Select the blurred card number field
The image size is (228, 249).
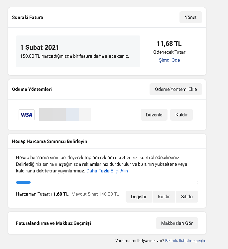[65, 114]
